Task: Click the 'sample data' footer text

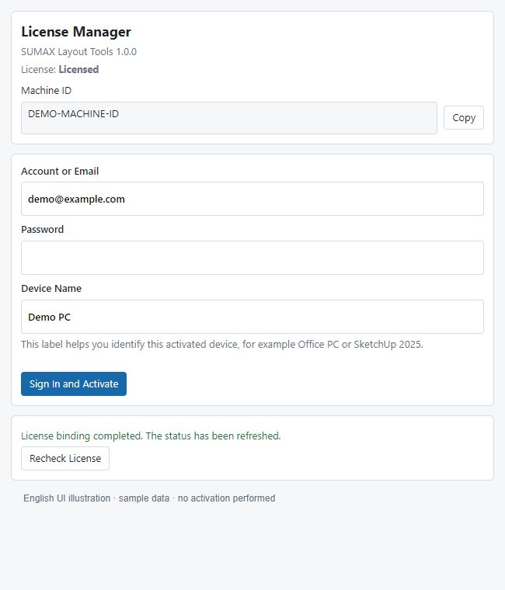Action: point(144,498)
